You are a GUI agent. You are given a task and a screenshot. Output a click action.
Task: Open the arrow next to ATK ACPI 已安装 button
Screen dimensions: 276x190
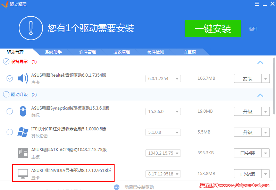tap(266, 153)
